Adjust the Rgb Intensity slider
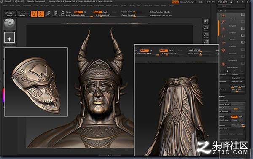This screenshot has width=253, height=159. click(x=79, y=15)
